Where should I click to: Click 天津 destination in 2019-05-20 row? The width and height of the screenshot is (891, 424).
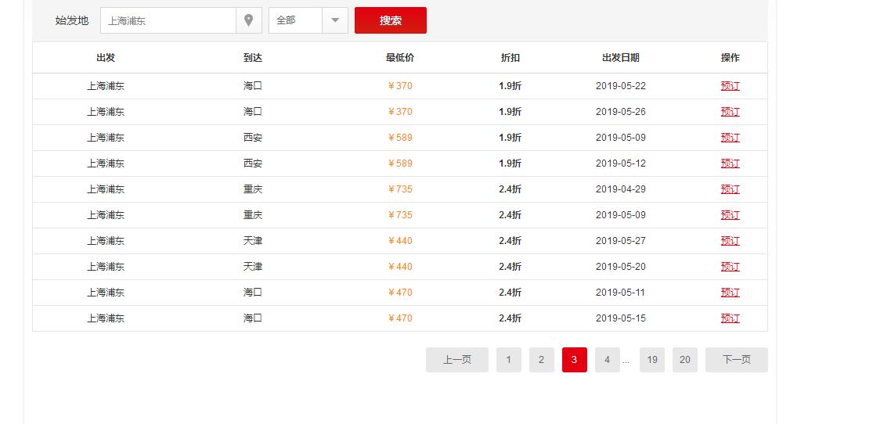(253, 267)
